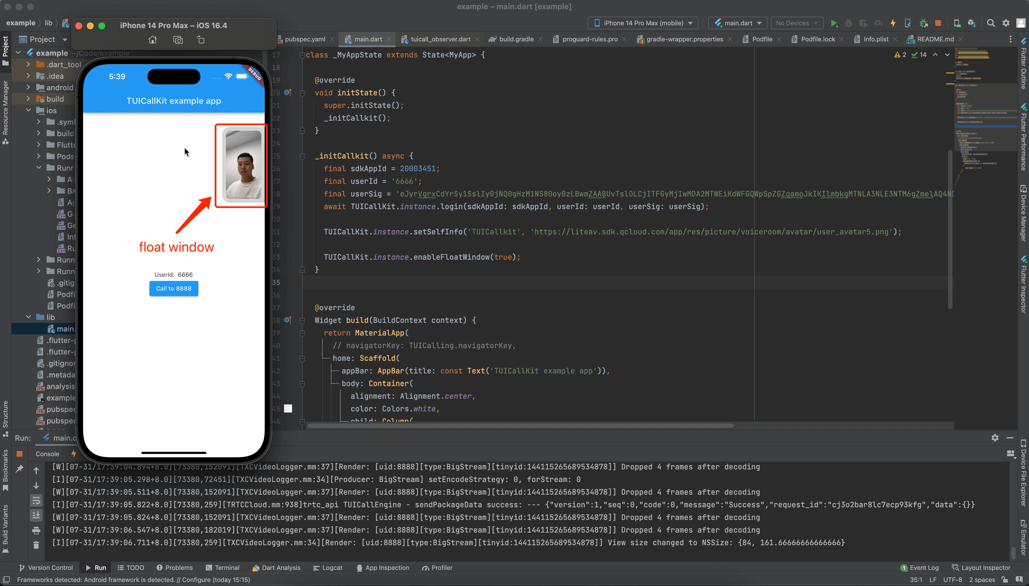Rotate the simulator device icon

point(201,40)
